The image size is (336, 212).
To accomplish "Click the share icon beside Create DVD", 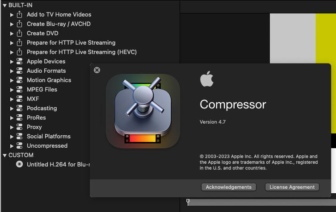I will (x=19, y=33).
